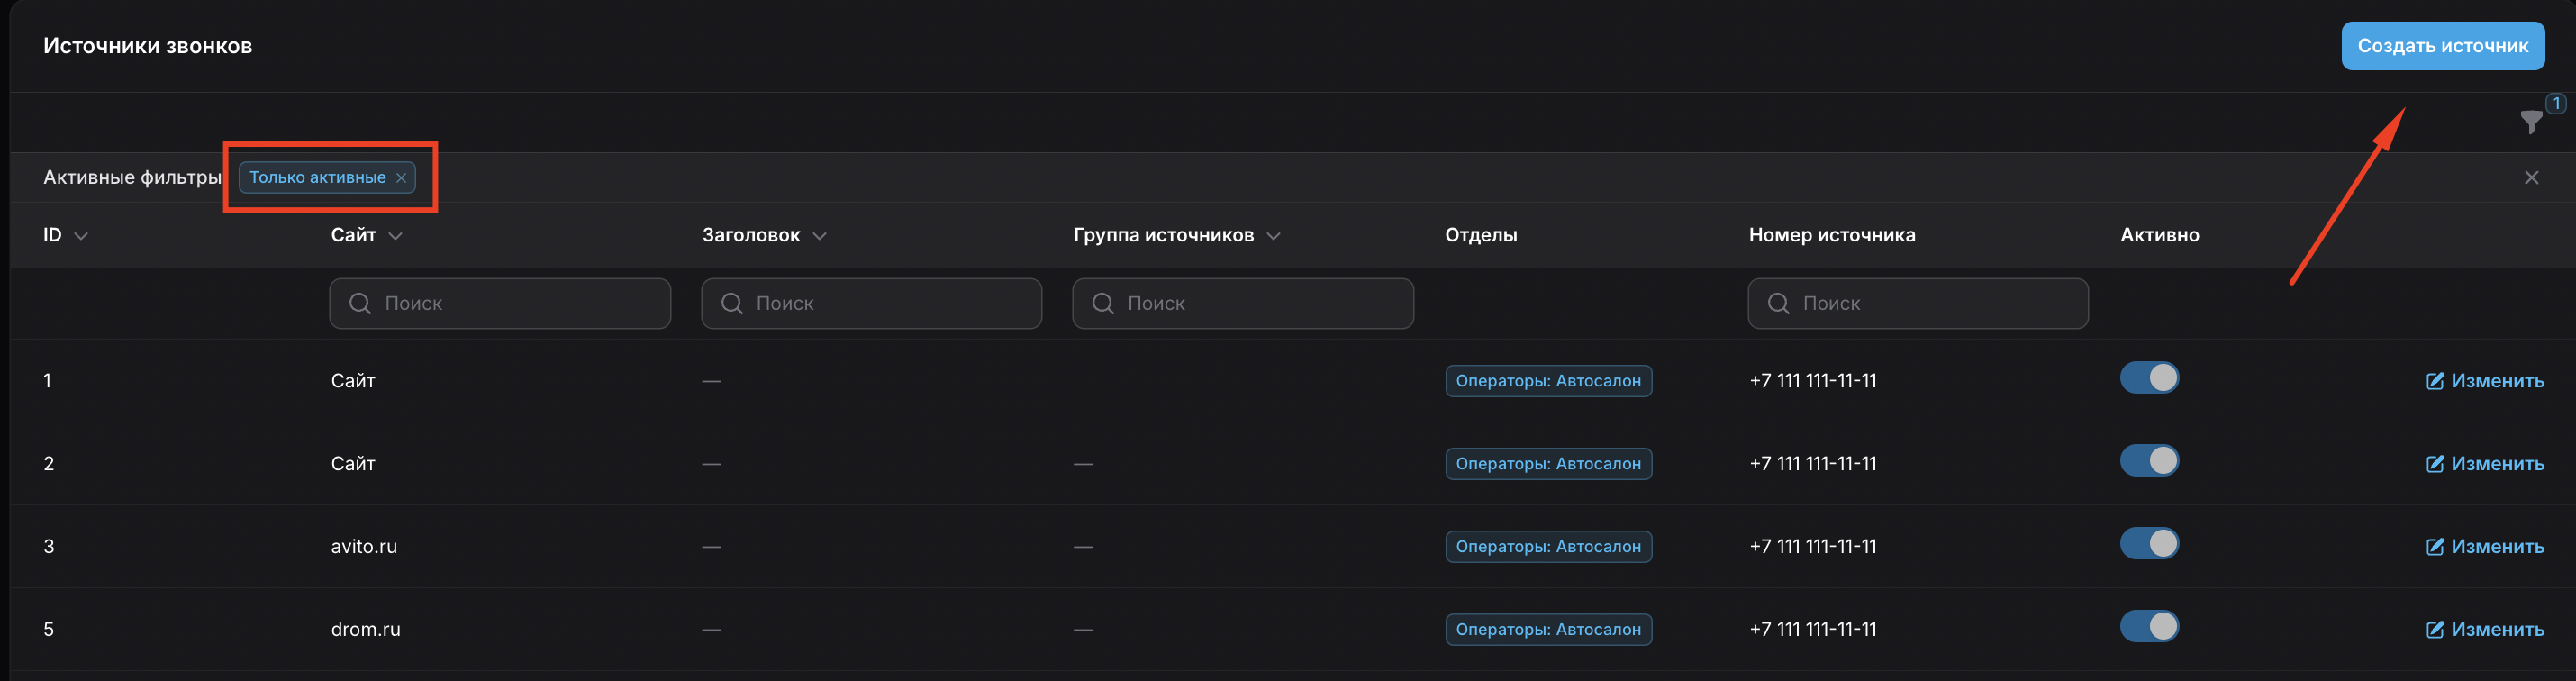This screenshot has width=2576, height=681.
Task: Click the edit icon for row 1
Action: tap(2434, 381)
